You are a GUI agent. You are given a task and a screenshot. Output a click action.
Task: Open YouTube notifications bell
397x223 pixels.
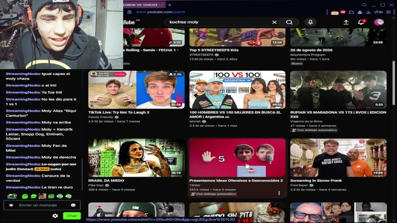[361, 22]
